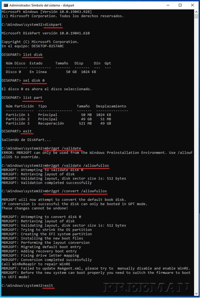Click the vertical scrollbar thumb
Screen dimensions: 200x298
196,16
